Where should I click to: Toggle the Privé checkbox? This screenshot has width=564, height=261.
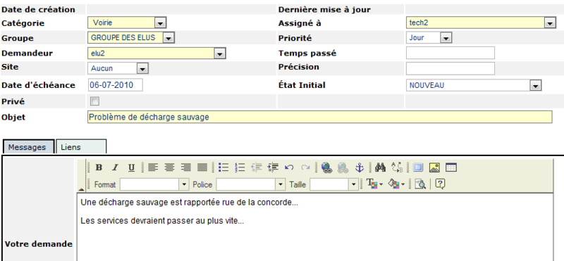[x=95, y=101]
